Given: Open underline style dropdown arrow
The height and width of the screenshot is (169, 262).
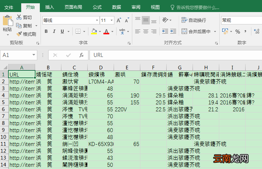Looking at the screenshot, I should point(68,31).
